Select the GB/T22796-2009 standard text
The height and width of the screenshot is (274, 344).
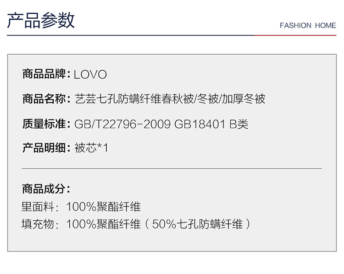click(x=122, y=124)
